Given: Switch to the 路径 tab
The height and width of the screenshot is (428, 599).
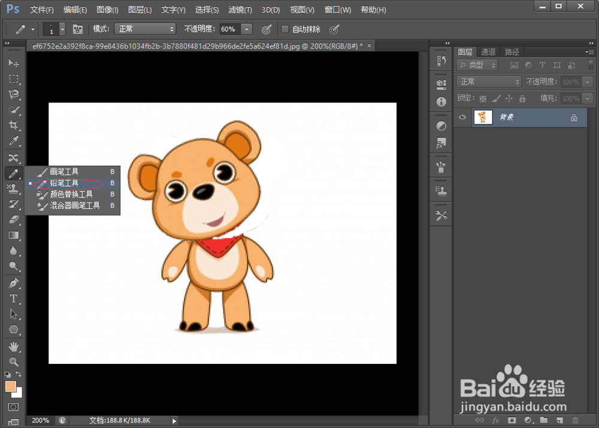Looking at the screenshot, I should 512,51.
